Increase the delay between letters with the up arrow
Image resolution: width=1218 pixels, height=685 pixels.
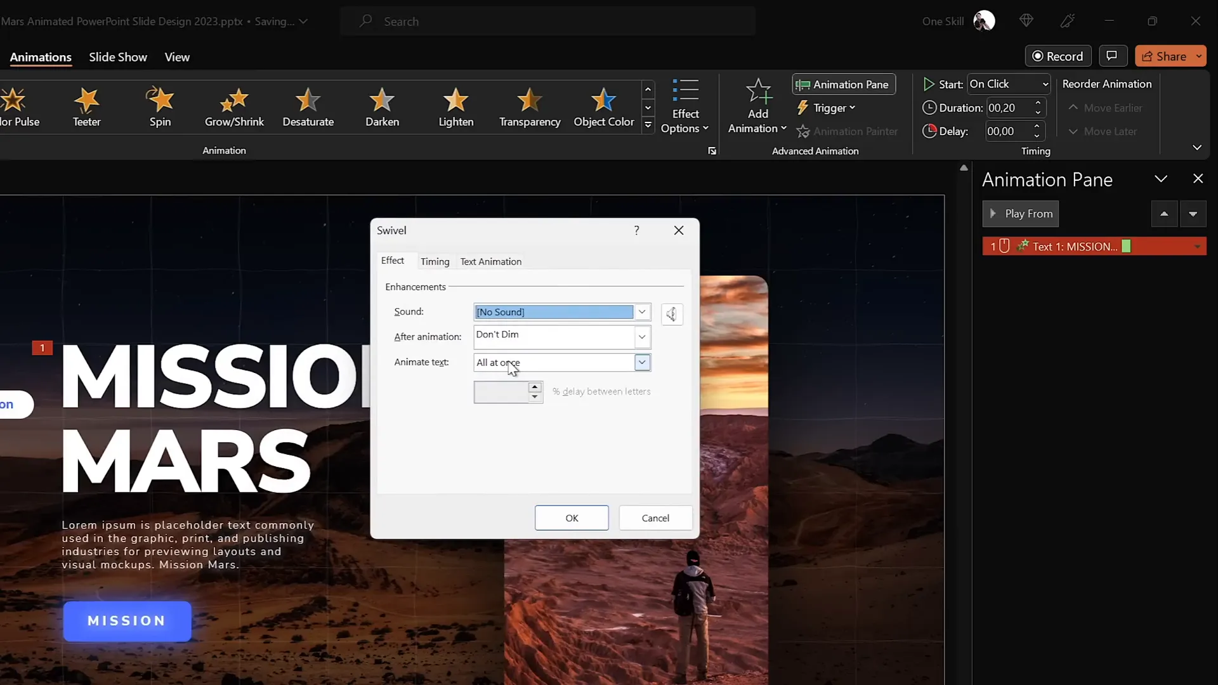pos(535,387)
